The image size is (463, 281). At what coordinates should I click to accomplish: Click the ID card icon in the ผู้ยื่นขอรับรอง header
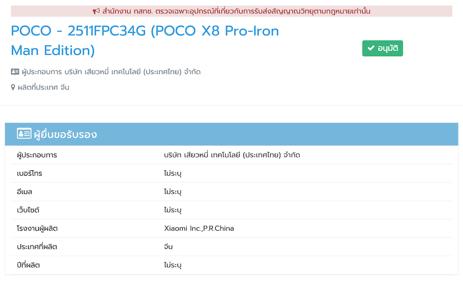[24, 134]
